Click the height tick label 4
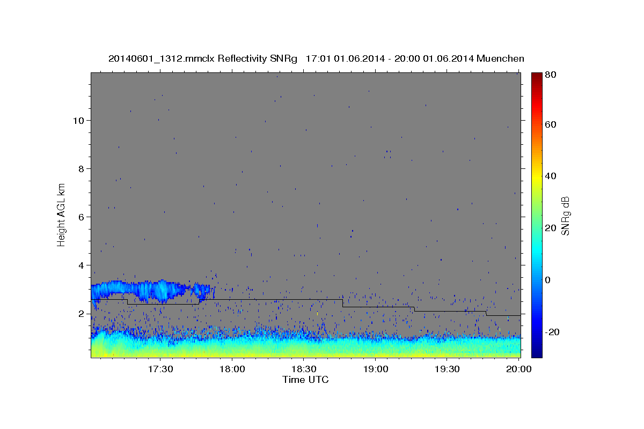The image size is (644, 429). click(81, 265)
